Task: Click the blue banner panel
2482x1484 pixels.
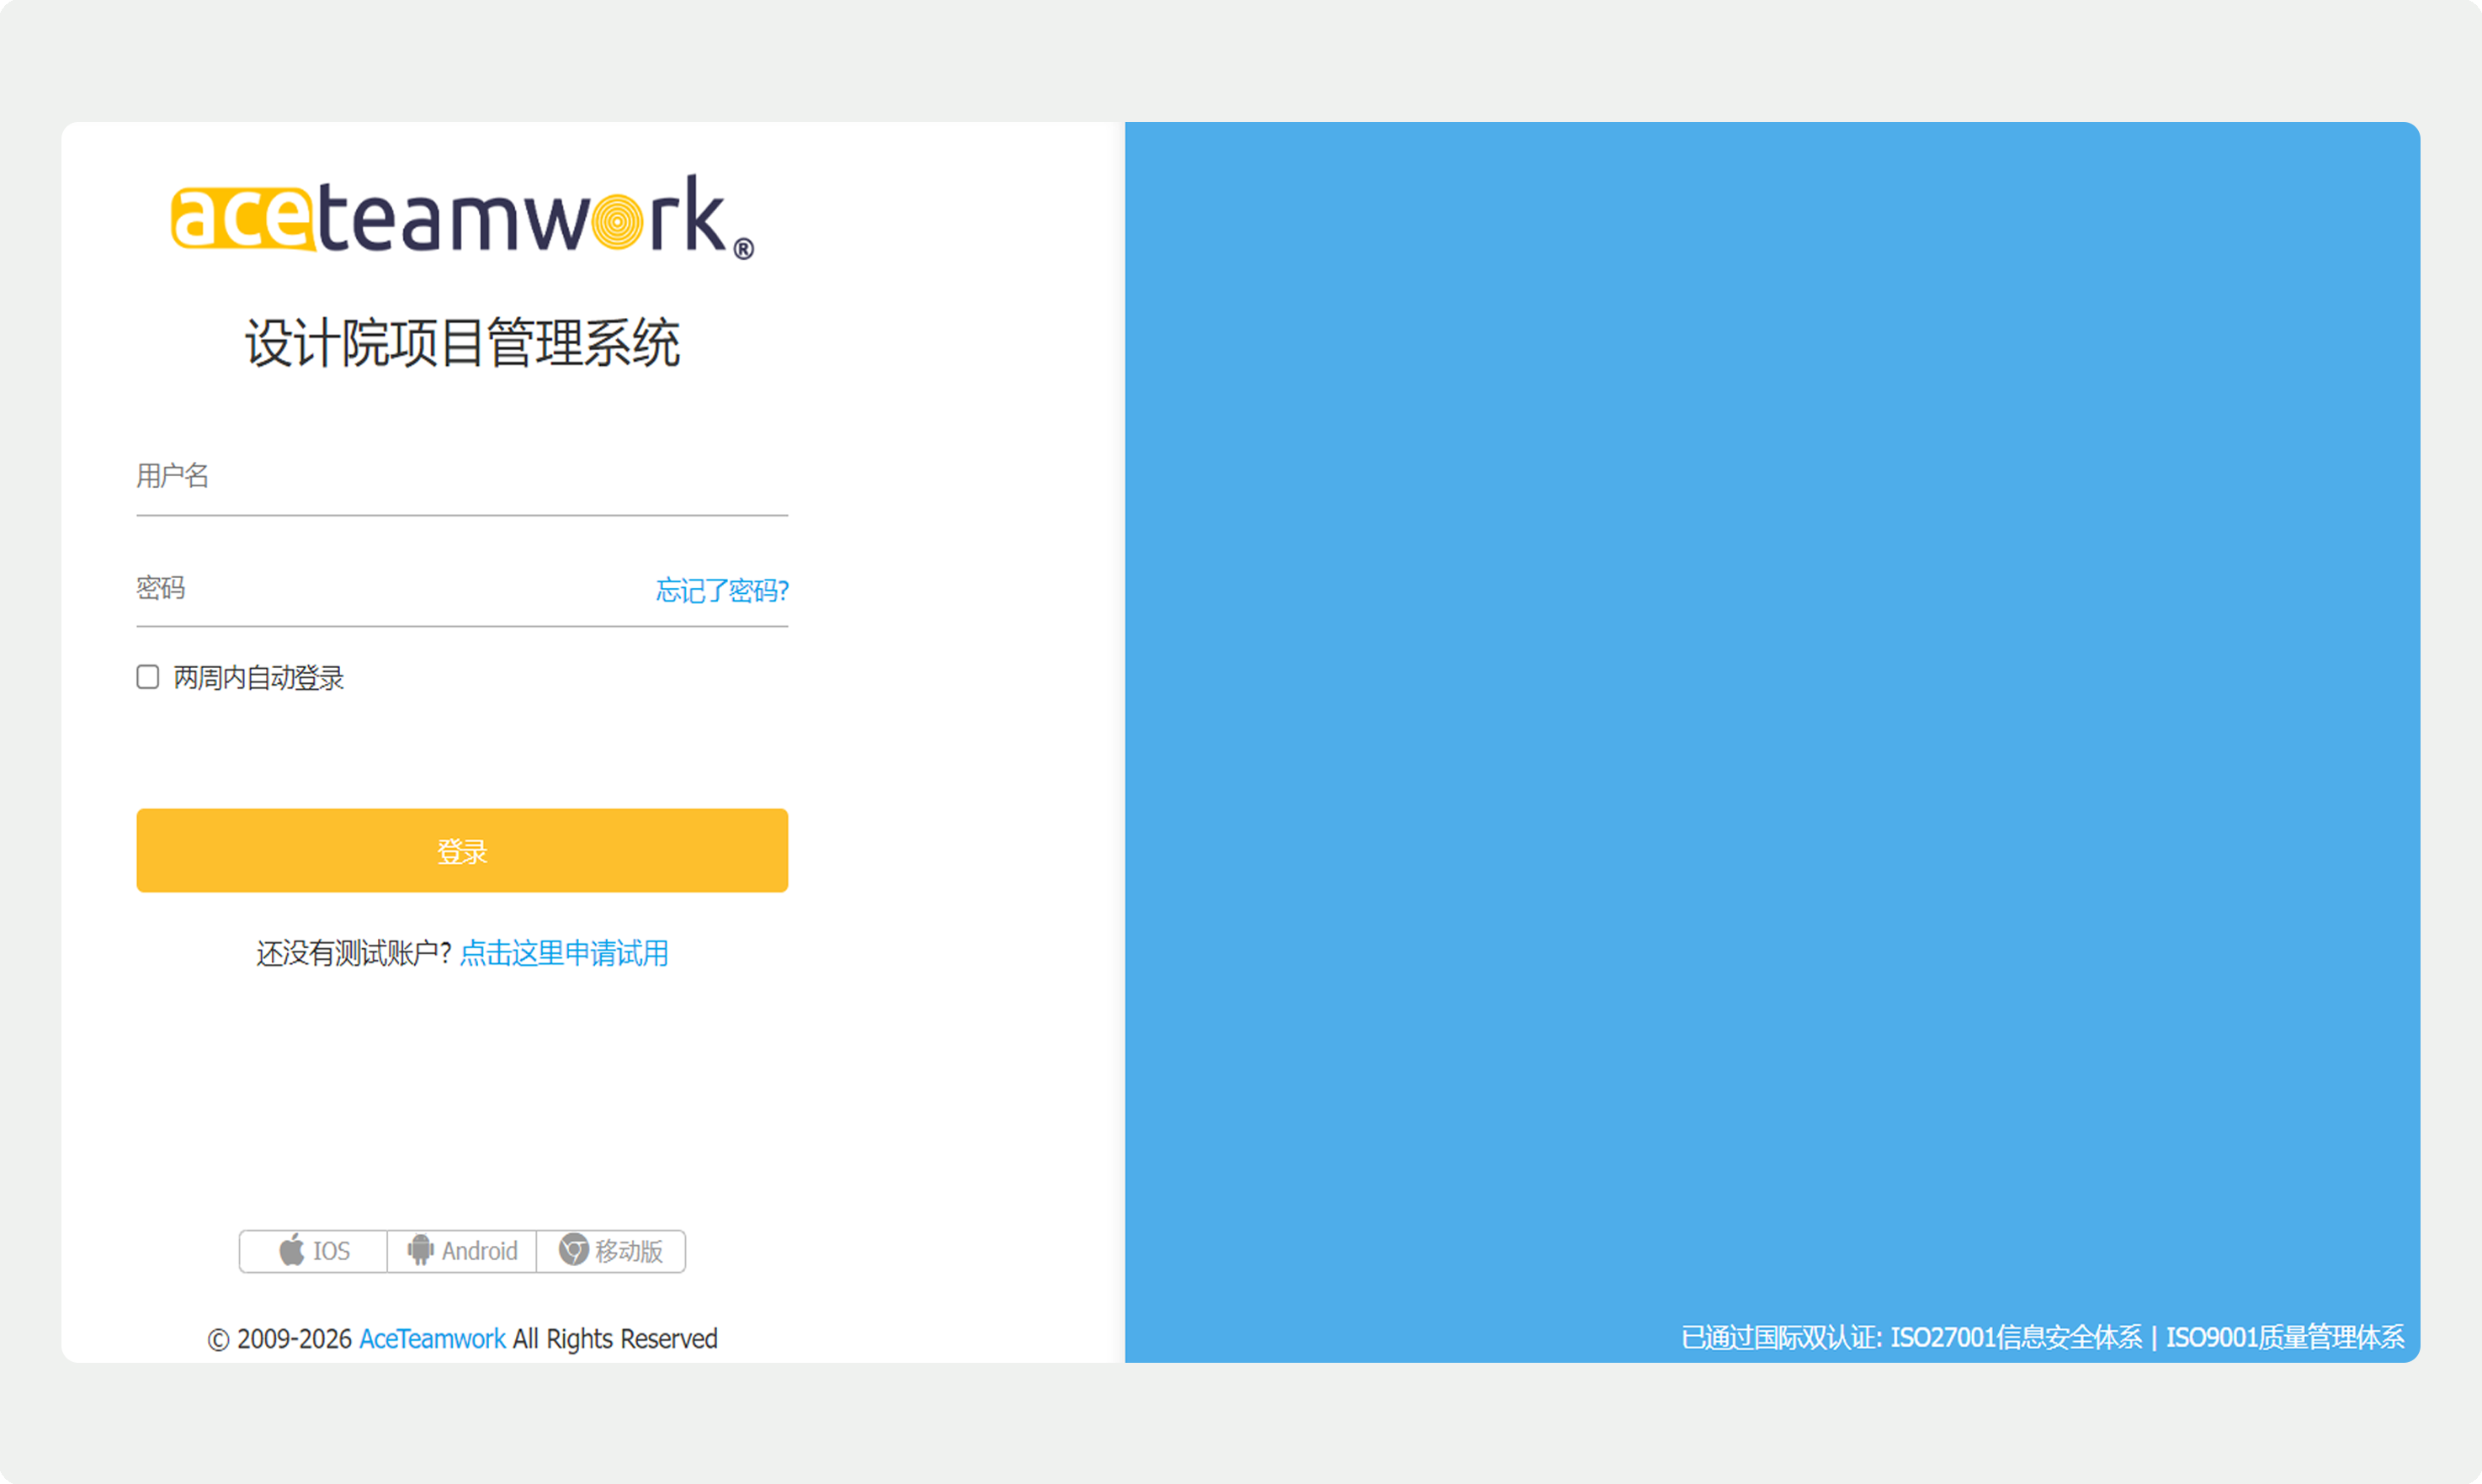Action: [x=1771, y=700]
